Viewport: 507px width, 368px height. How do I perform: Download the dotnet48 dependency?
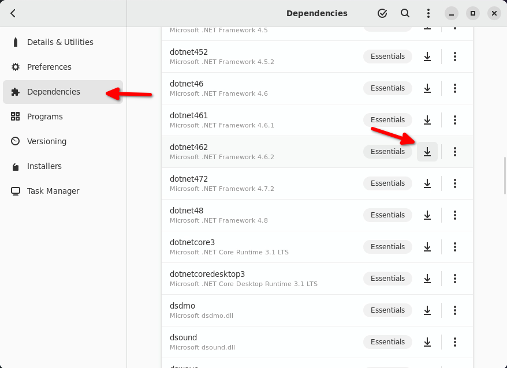tap(427, 215)
